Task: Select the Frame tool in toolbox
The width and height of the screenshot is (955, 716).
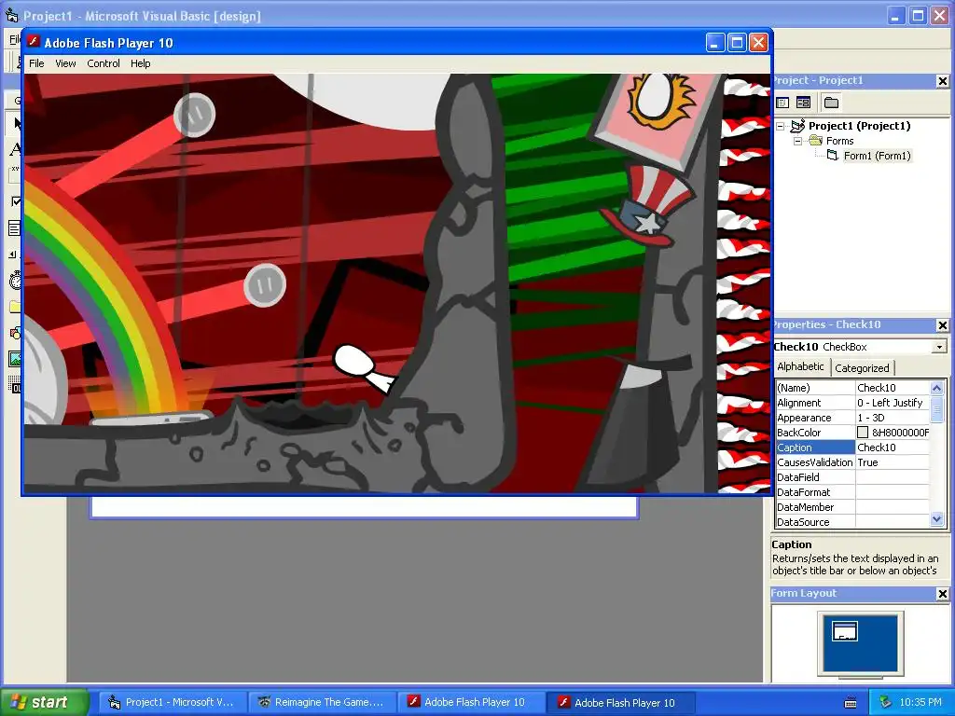Action: (x=16, y=175)
